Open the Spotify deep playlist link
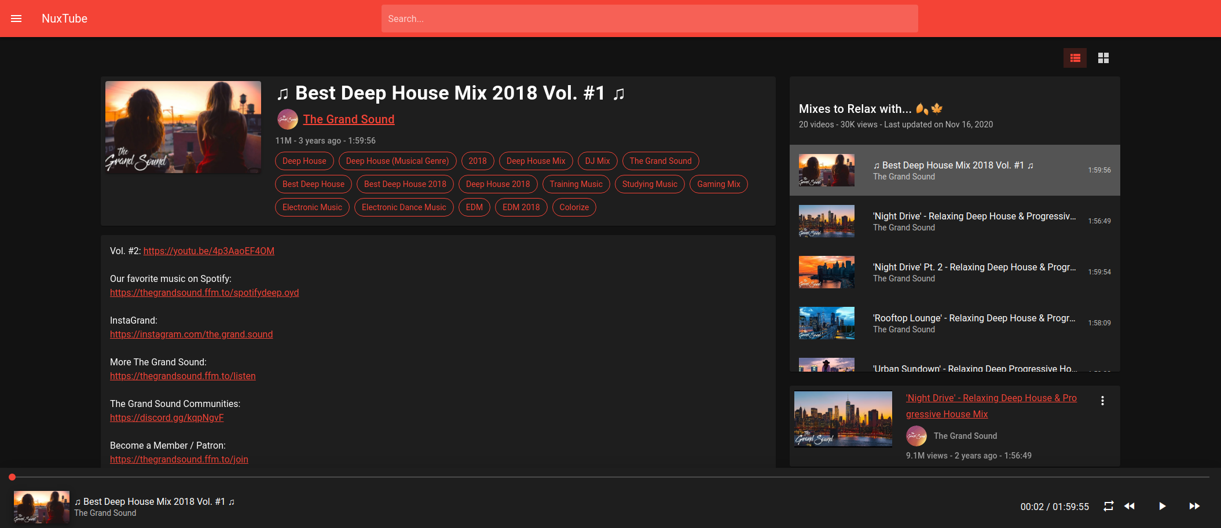Screen dimensions: 1221x528 [204, 292]
